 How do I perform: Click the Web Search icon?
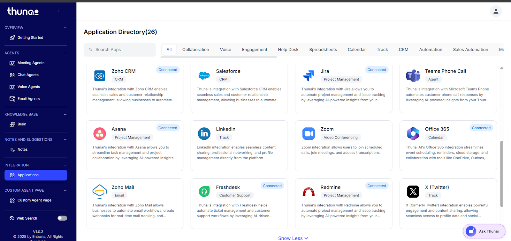[x=12, y=218]
